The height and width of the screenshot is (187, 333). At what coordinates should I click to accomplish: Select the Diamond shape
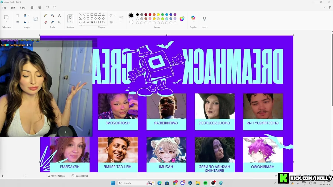click(x=84, y=18)
